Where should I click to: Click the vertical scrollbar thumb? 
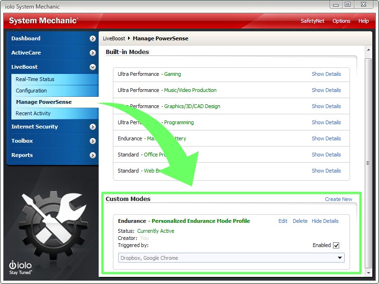tap(369, 163)
